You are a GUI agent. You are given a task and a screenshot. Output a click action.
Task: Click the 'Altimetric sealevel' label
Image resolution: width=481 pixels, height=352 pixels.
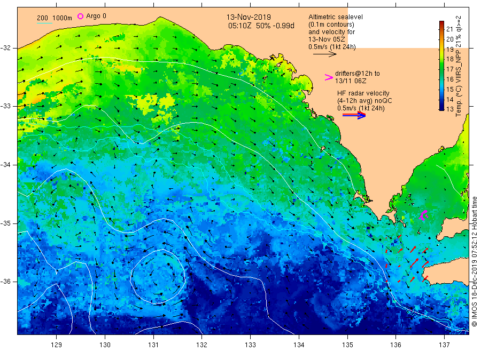(x=335, y=17)
